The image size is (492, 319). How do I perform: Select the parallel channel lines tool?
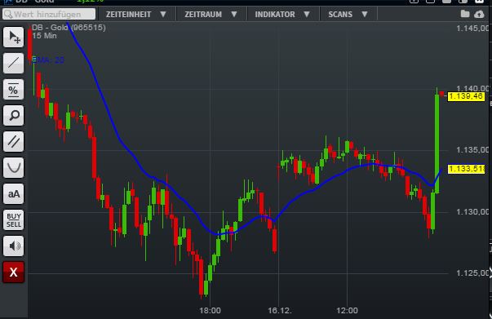point(14,141)
